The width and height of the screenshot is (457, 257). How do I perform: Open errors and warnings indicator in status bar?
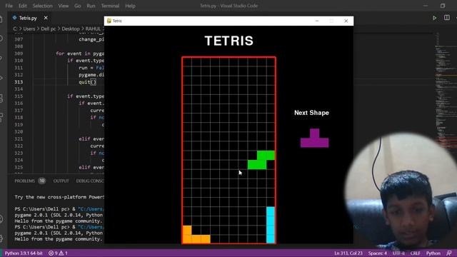coord(58,253)
